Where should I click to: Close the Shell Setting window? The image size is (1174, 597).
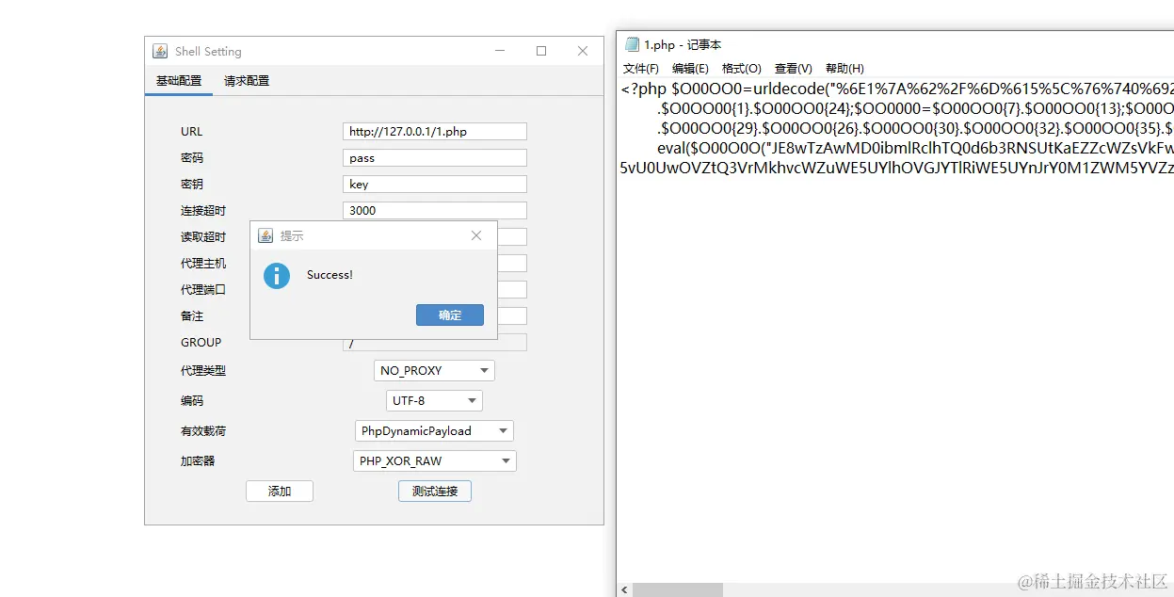tap(583, 51)
